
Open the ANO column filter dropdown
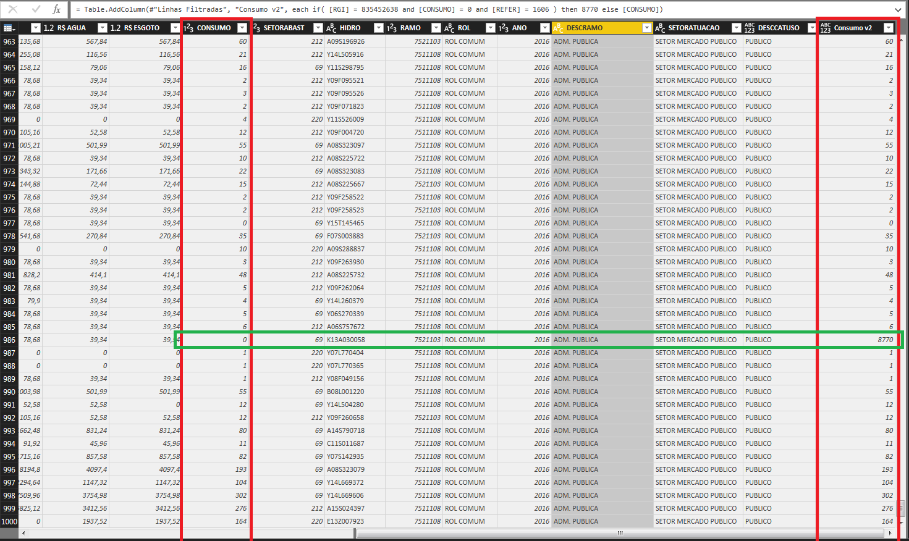pos(544,28)
